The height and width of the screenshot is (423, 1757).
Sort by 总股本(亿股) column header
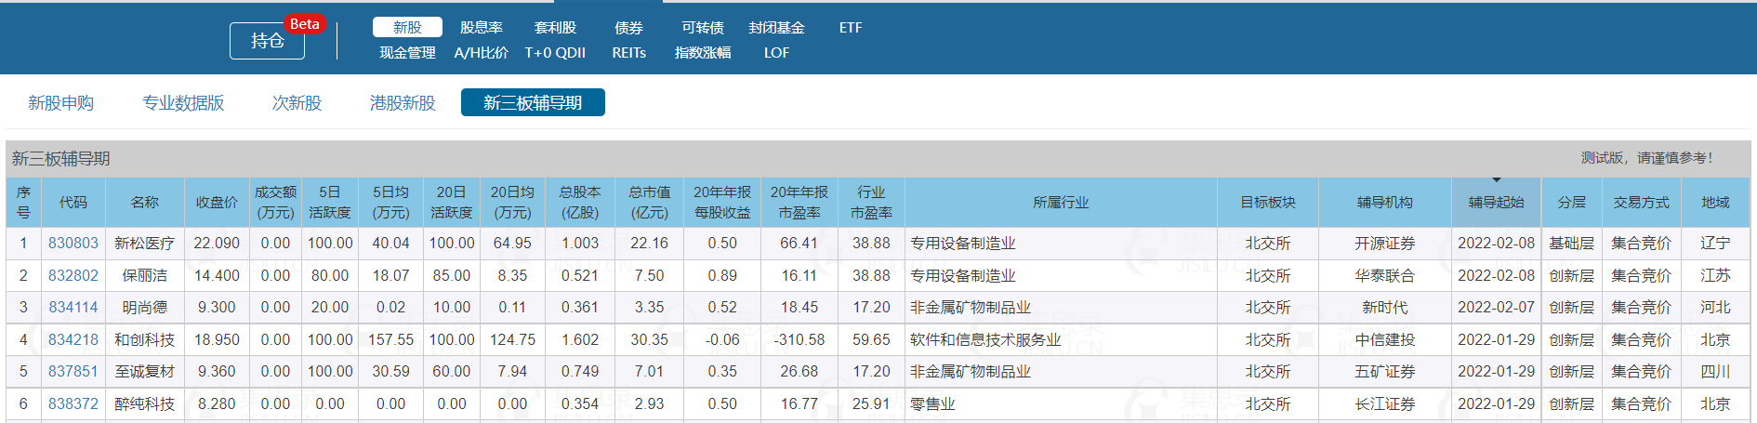580,203
